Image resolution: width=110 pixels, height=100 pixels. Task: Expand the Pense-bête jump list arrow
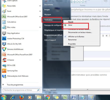(40, 6)
